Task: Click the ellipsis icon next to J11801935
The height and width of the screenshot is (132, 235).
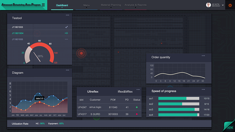Action: coord(66,39)
